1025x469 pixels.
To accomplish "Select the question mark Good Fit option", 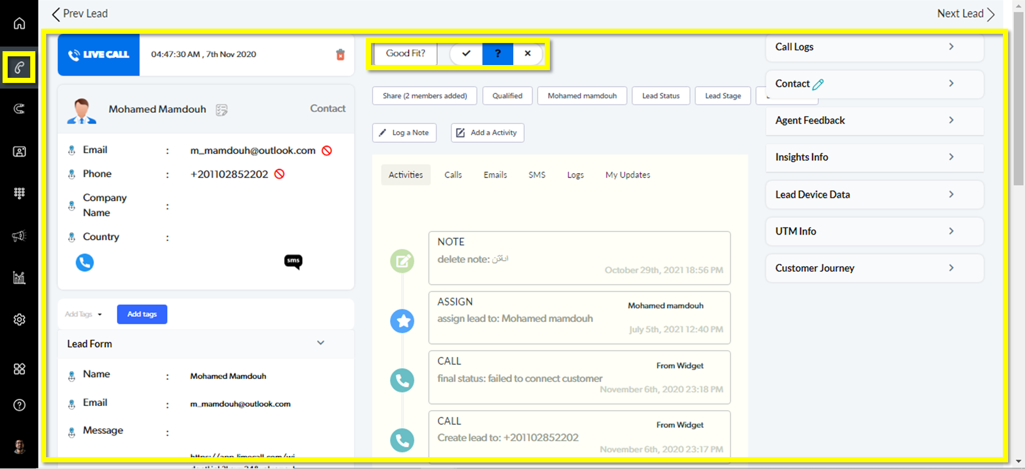I will (x=497, y=53).
